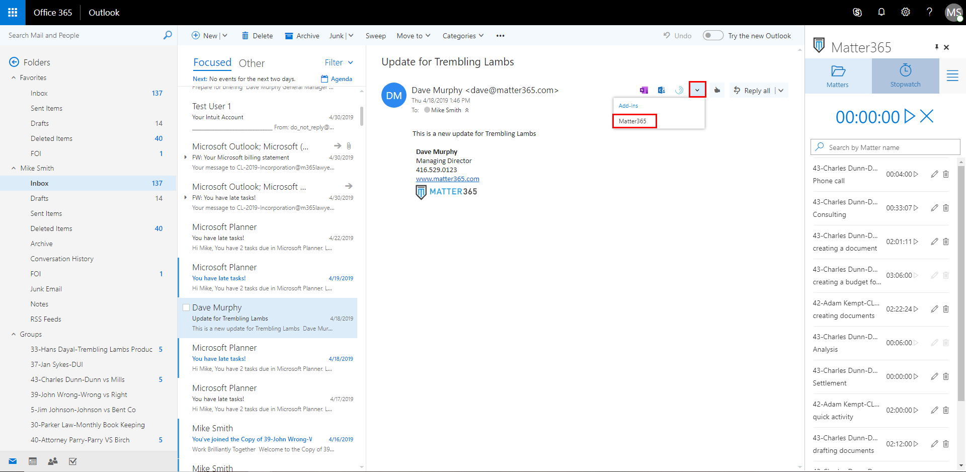The width and height of the screenshot is (966, 472).
Task: Open the www.matter365.com link
Action: pos(448,179)
